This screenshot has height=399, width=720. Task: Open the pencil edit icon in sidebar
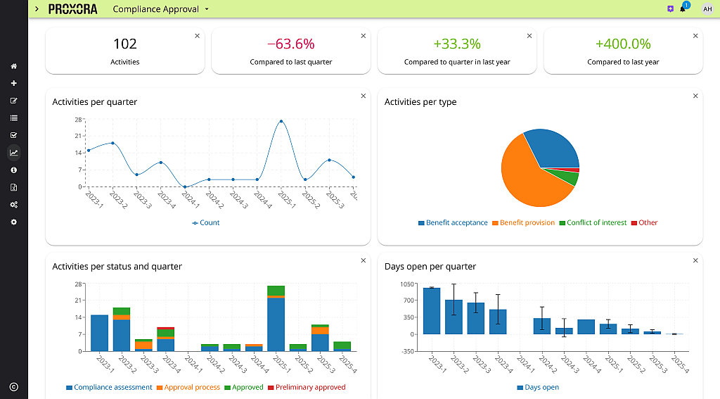13,101
